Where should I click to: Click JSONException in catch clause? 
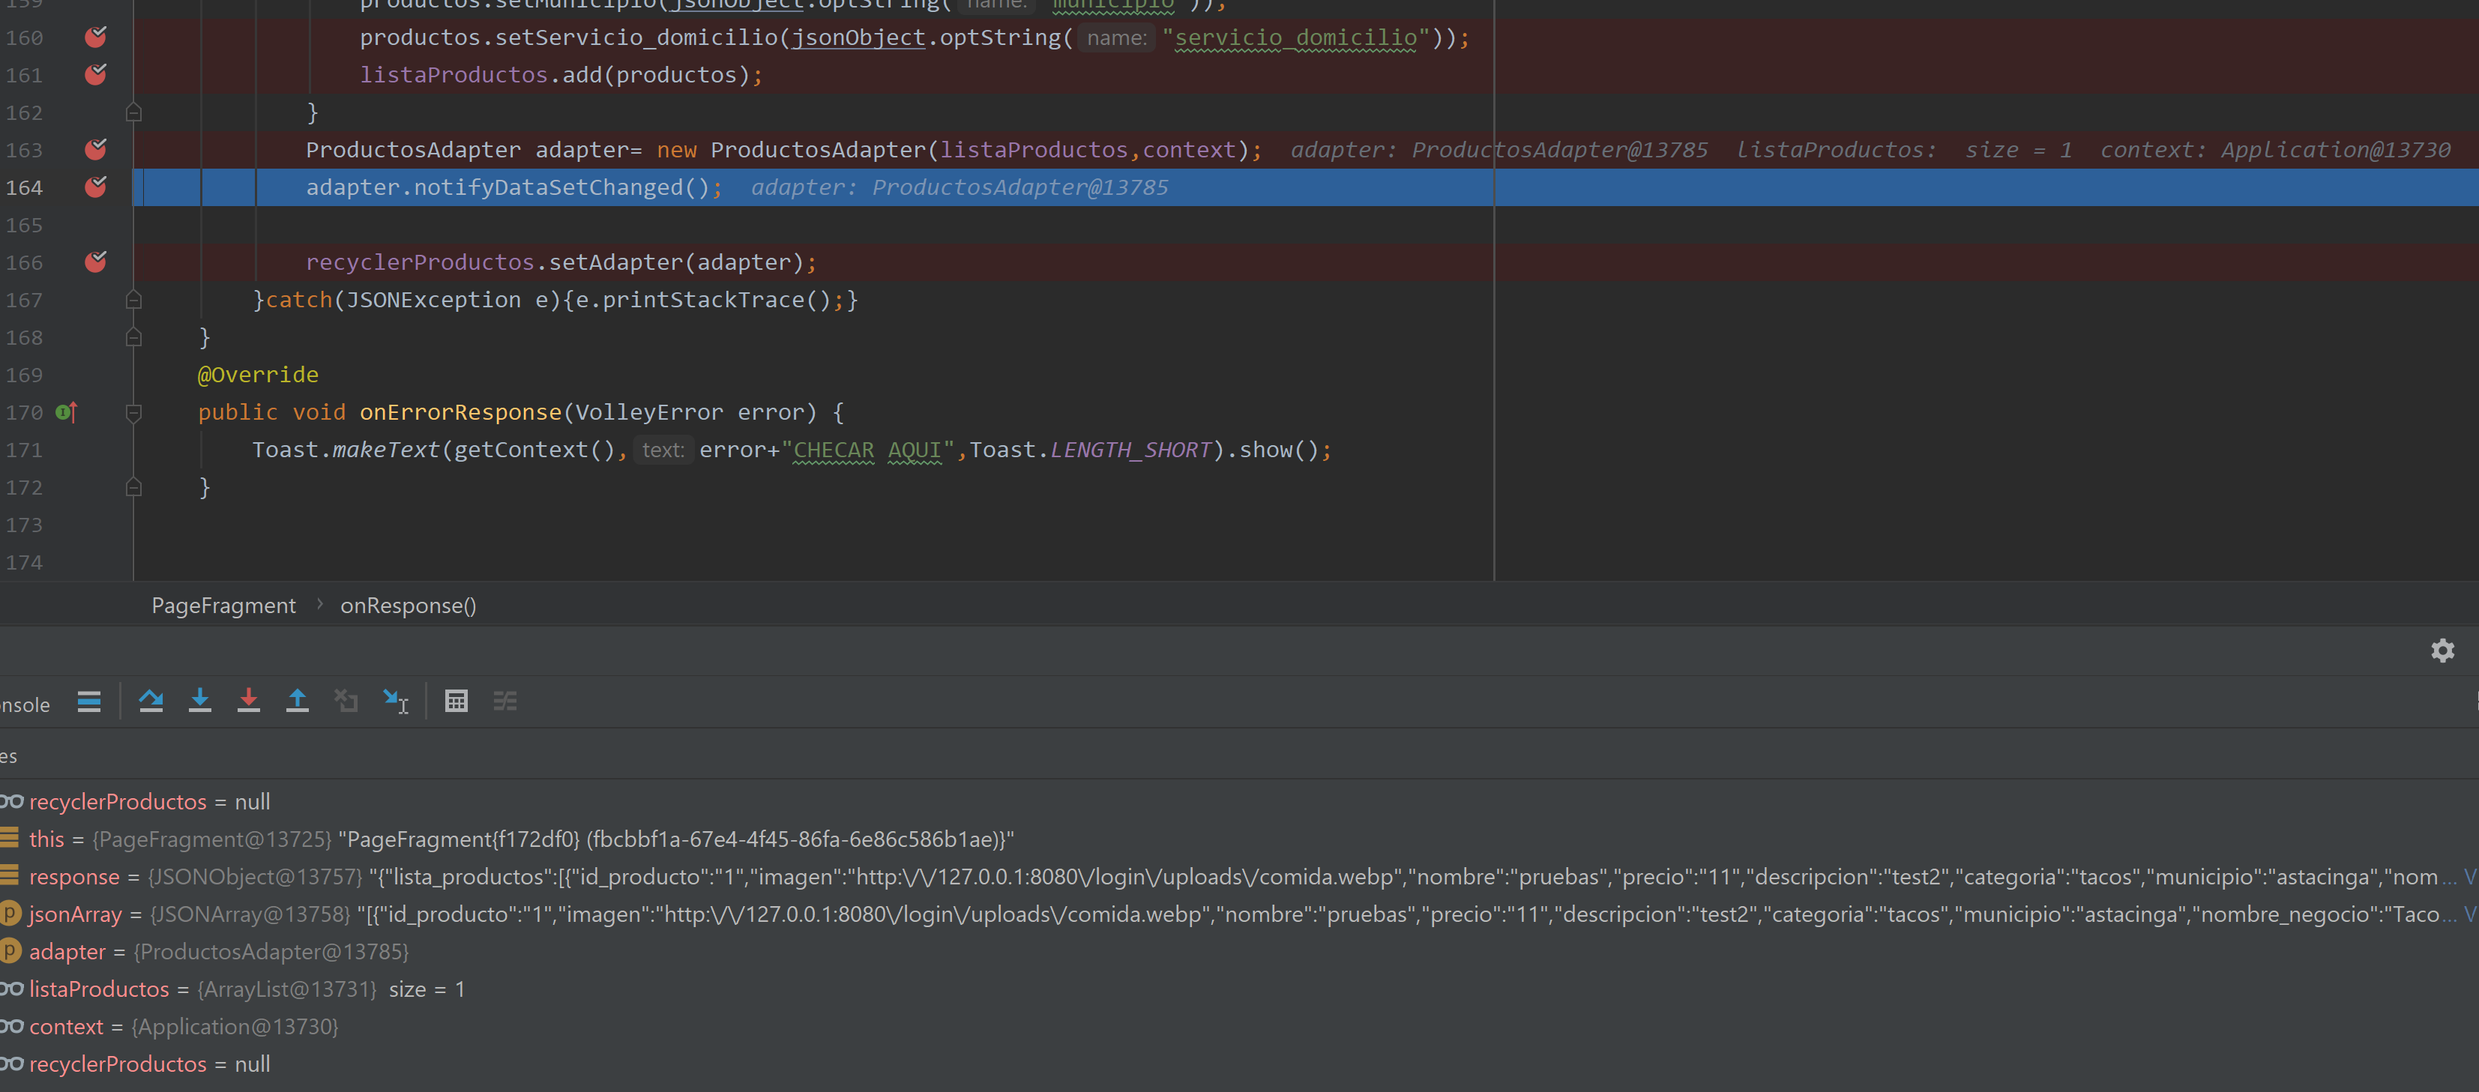(x=433, y=301)
